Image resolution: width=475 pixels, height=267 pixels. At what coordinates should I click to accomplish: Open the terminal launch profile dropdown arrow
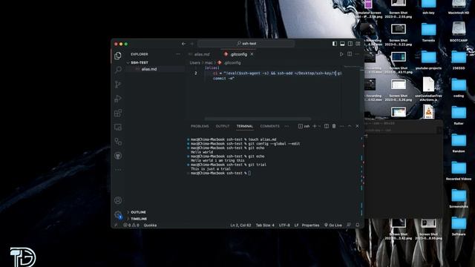(319, 126)
